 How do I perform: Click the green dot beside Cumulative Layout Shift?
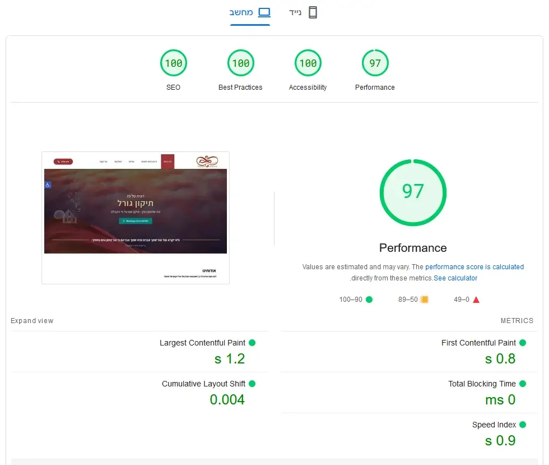click(x=252, y=384)
